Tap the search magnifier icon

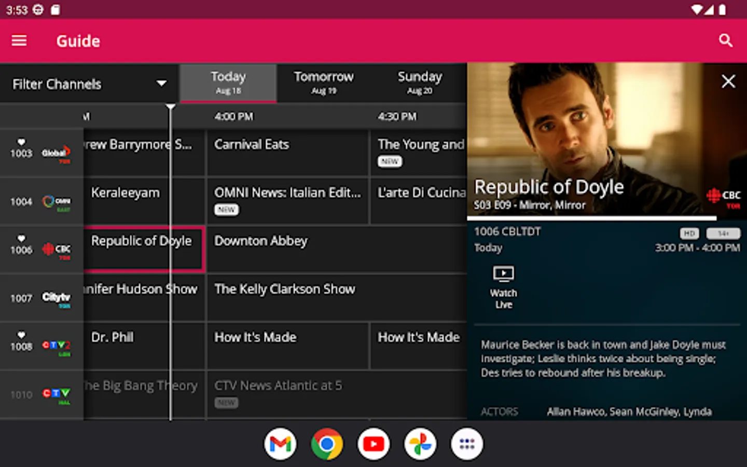click(x=726, y=40)
